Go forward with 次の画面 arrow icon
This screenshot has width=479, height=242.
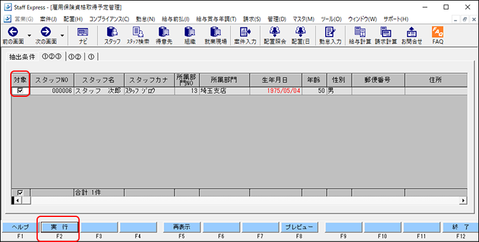(x=46, y=32)
